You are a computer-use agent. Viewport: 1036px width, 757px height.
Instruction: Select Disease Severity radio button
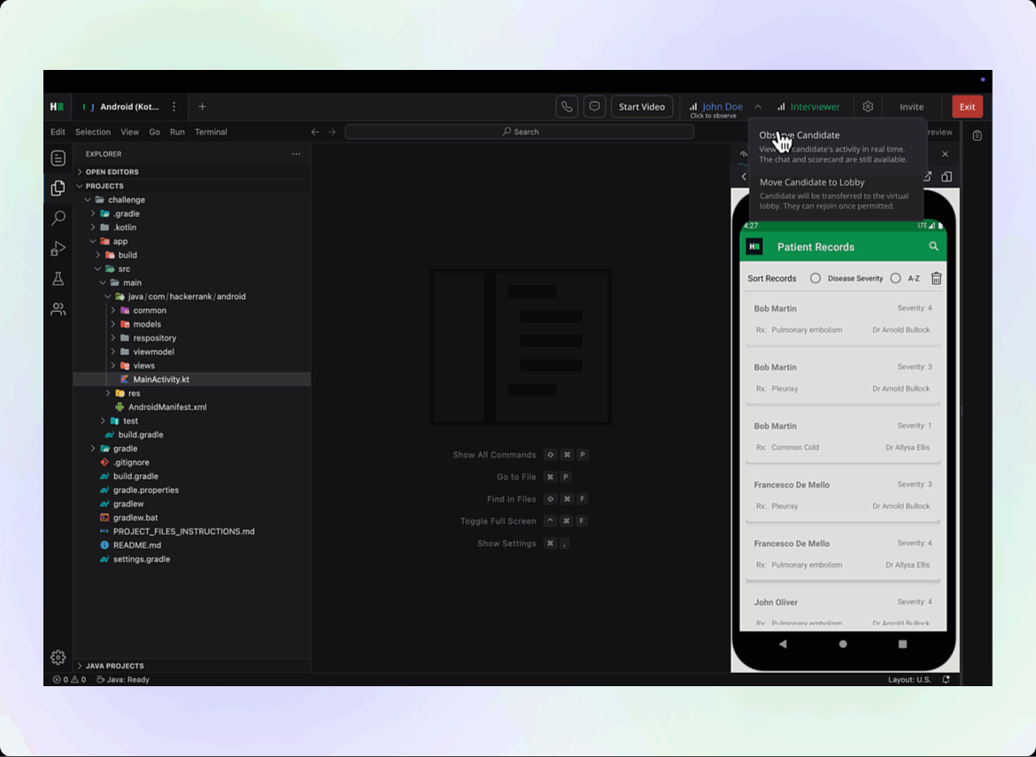(816, 278)
